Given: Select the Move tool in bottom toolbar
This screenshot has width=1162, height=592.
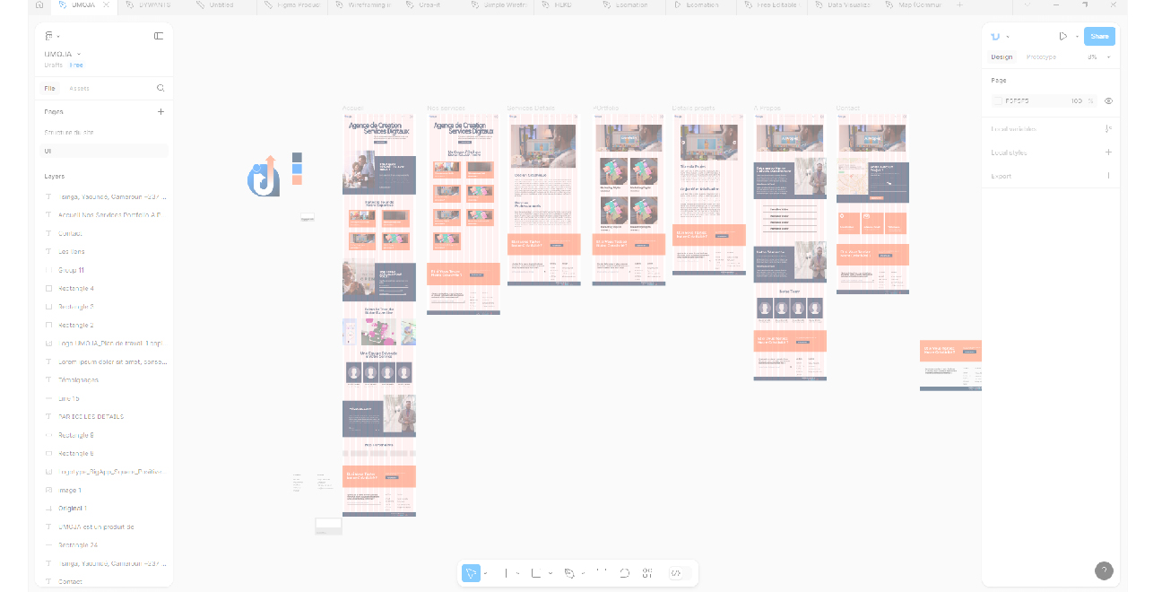Looking at the screenshot, I should (x=470, y=573).
